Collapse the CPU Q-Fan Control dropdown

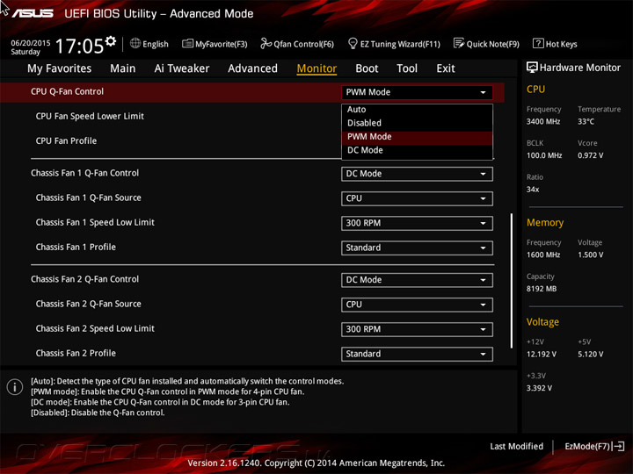(417, 92)
